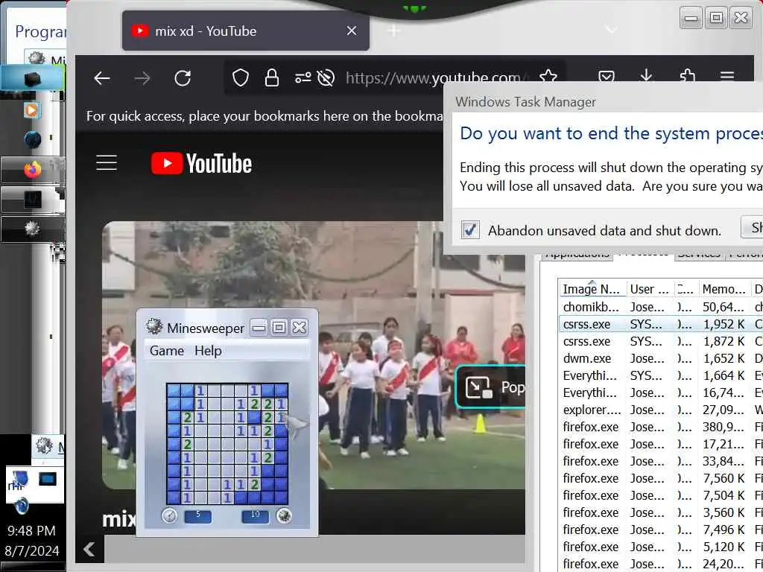Select firefox.exe row using 33,84...
This screenshot has height=572, width=763.
click(661, 460)
